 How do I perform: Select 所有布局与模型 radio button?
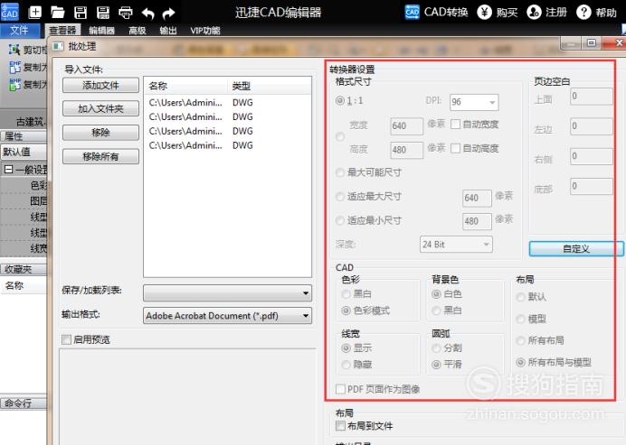(x=520, y=362)
